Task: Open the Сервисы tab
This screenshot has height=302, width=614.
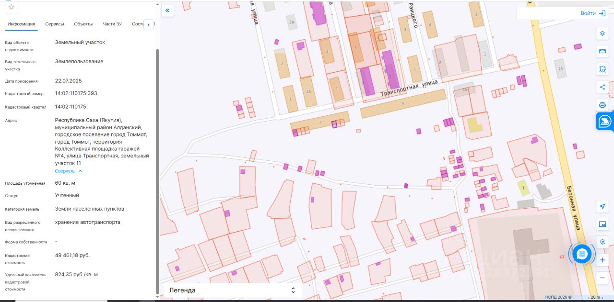Action: click(55, 24)
